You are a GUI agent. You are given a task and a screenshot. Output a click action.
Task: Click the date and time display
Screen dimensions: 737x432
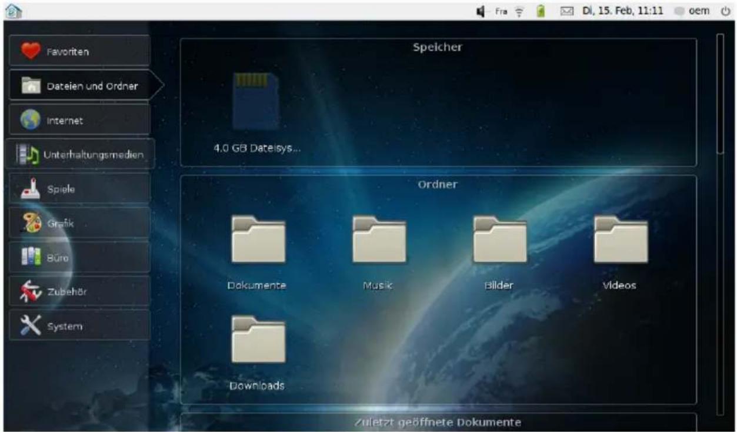click(623, 11)
